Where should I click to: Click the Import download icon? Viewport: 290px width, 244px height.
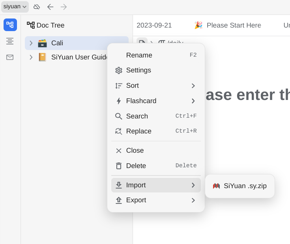118,185
